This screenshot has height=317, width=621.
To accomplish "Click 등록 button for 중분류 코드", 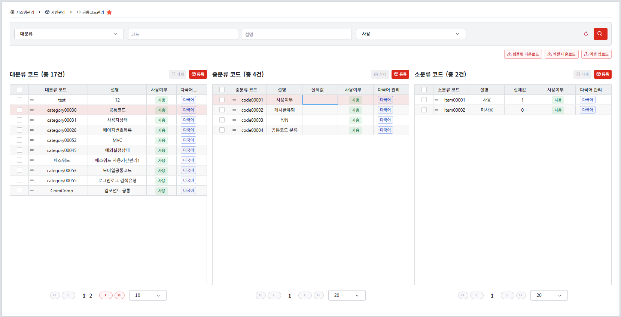I will pyautogui.click(x=400, y=74).
